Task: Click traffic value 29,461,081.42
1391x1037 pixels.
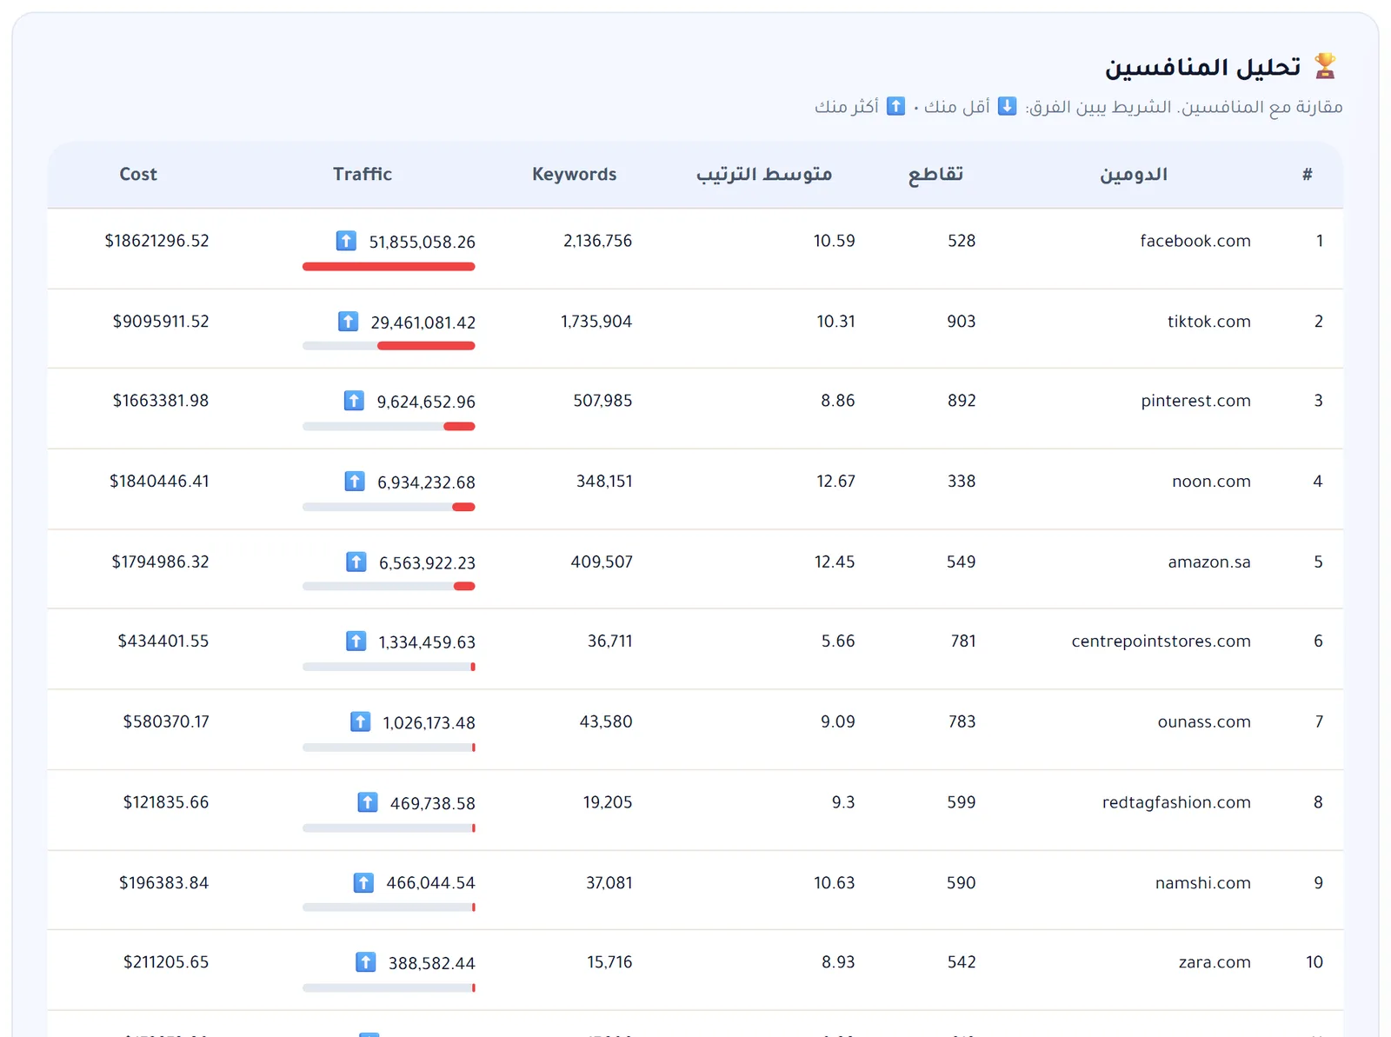Action: (x=423, y=322)
